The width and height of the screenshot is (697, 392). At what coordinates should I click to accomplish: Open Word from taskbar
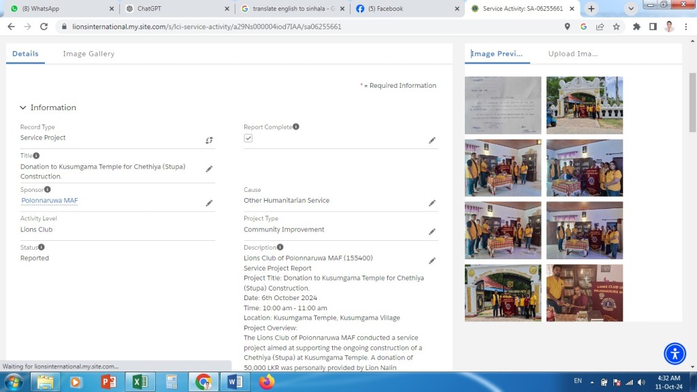tap(235, 382)
